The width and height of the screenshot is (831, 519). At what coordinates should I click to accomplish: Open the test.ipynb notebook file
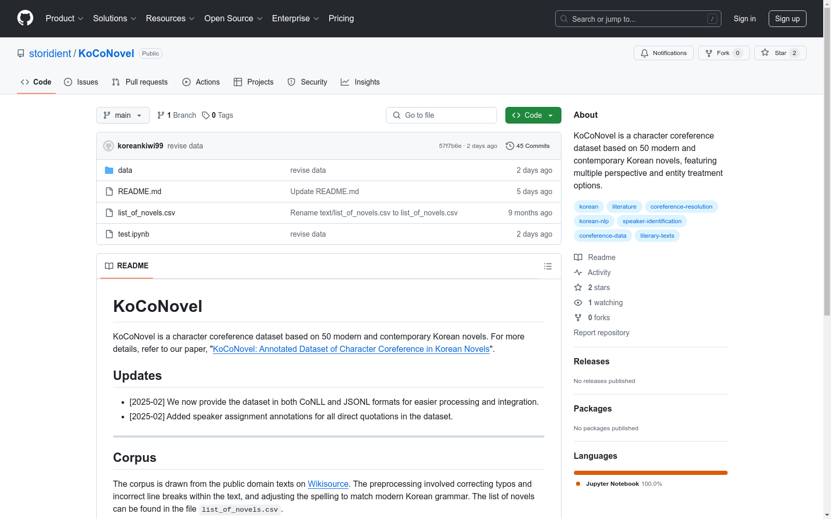click(133, 234)
